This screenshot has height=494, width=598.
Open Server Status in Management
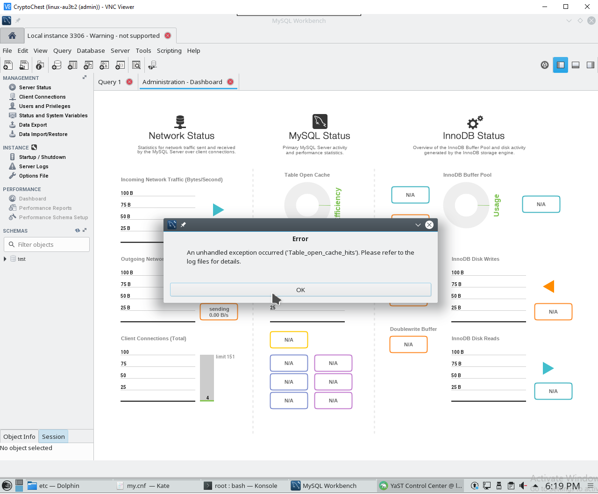tap(35, 87)
